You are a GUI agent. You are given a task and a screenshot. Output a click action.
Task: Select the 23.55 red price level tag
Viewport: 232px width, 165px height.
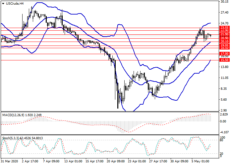[x=224, y=27]
